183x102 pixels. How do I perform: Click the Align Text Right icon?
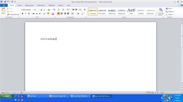[65, 14]
